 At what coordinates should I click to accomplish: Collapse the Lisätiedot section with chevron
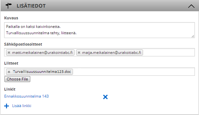tap(191, 6)
